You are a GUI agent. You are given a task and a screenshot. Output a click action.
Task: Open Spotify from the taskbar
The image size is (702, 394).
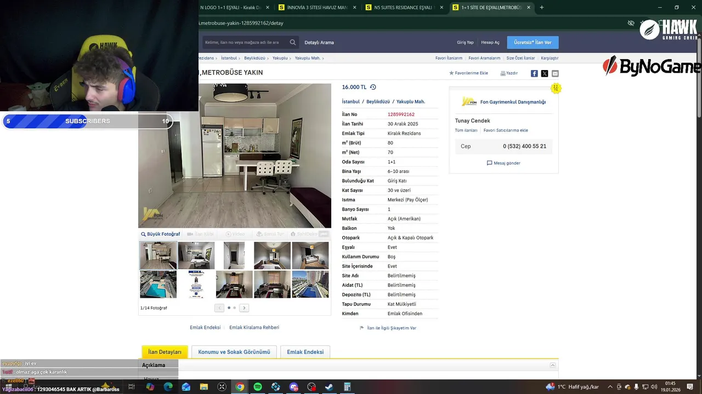[258, 387]
